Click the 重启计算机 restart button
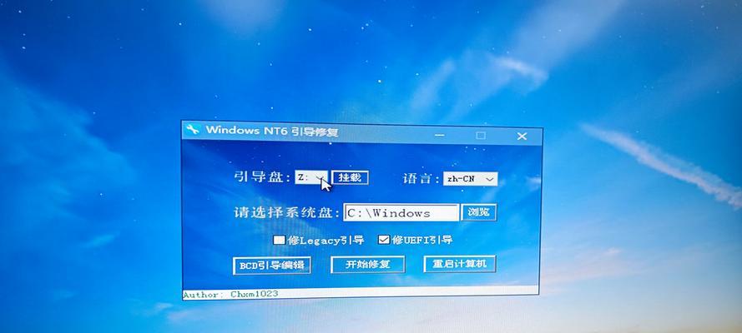742x333 pixels. [x=460, y=264]
